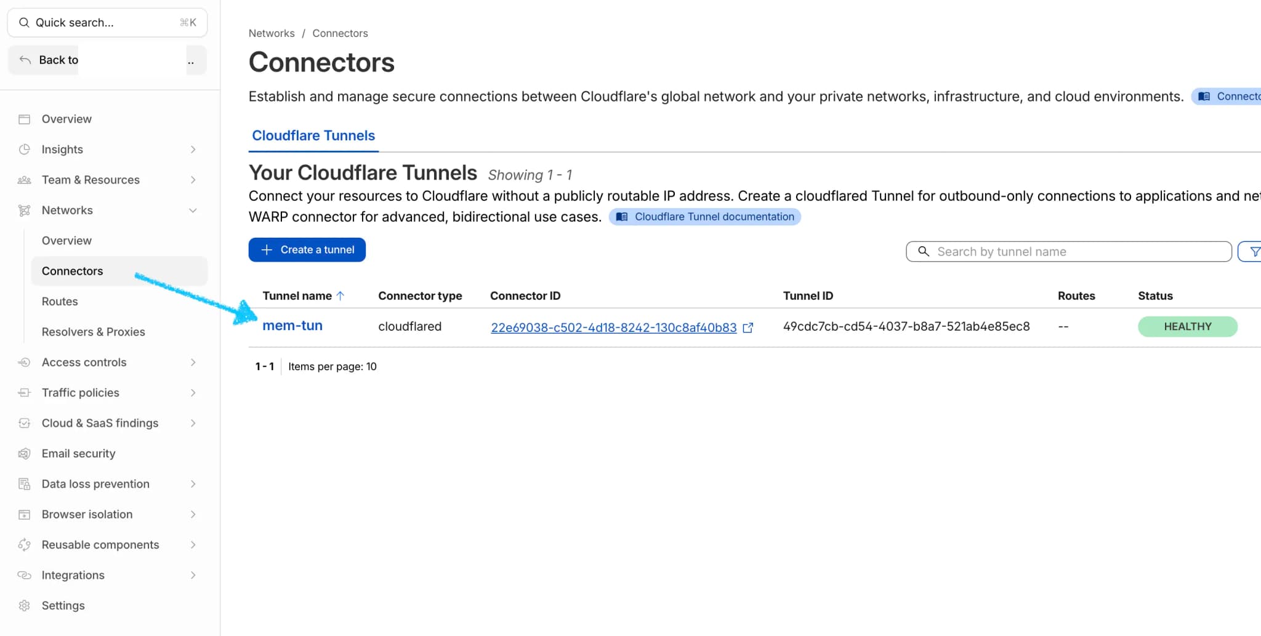Click the Team & Resources people icon

coord(24,180)
